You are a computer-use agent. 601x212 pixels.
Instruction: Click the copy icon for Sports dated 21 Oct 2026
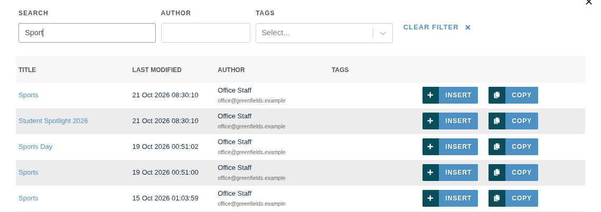497,95
